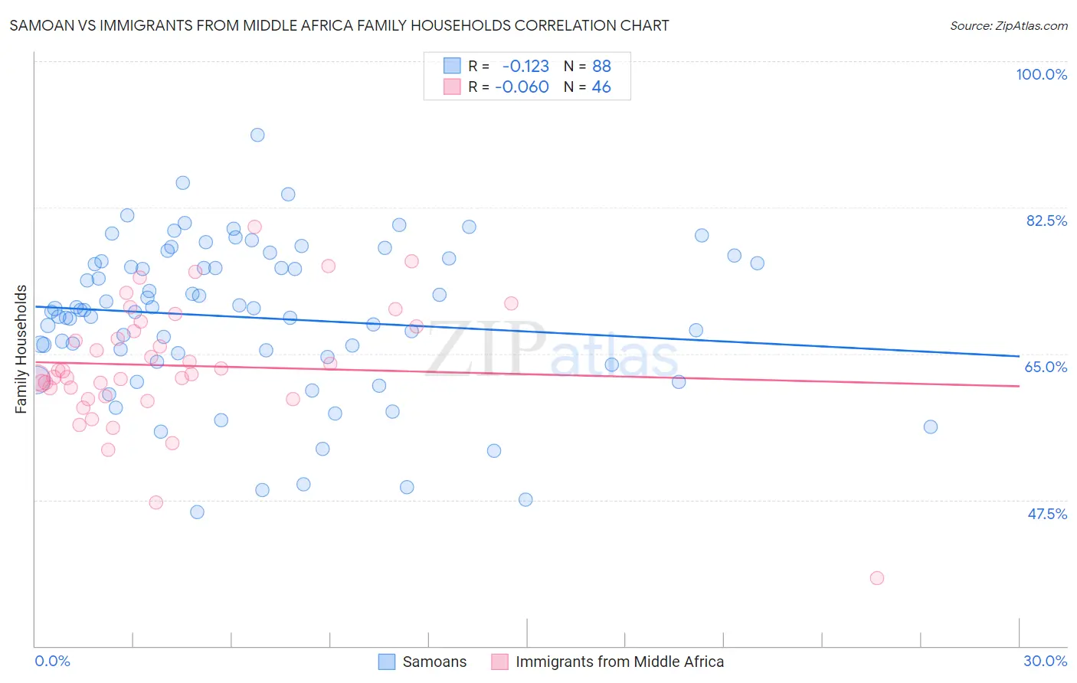
Task: Select the lowest pink data point
Action: pyautogui.click(x=877, y=578)
